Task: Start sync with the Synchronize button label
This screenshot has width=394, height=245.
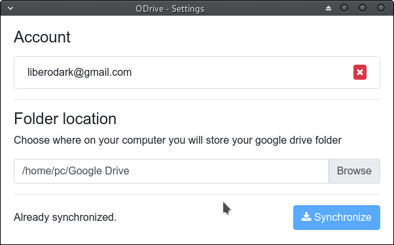Action: (343, 217)
